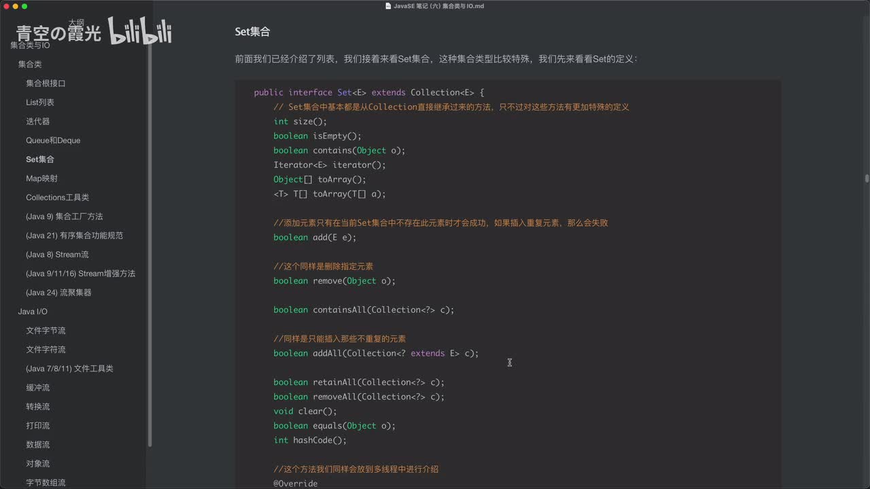Viewport: 870px width, 489px height.
Task: Click '<T> T[] toArray(T[] a);' line
Action: click(x=330, y=194)
